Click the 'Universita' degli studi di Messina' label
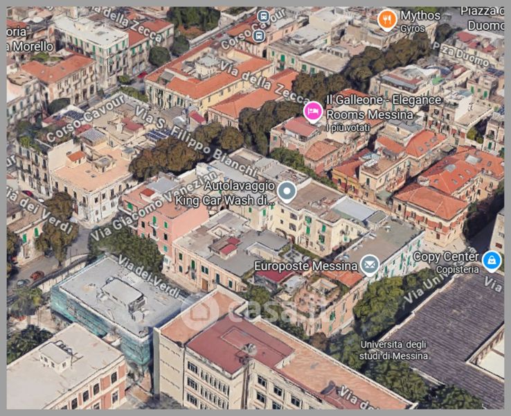This screenshot has width=511, height=416. [x=394, y=350]
